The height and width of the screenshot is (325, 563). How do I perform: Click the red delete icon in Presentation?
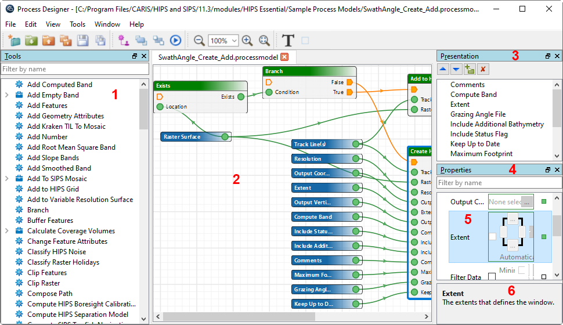[x=483, y=69]
